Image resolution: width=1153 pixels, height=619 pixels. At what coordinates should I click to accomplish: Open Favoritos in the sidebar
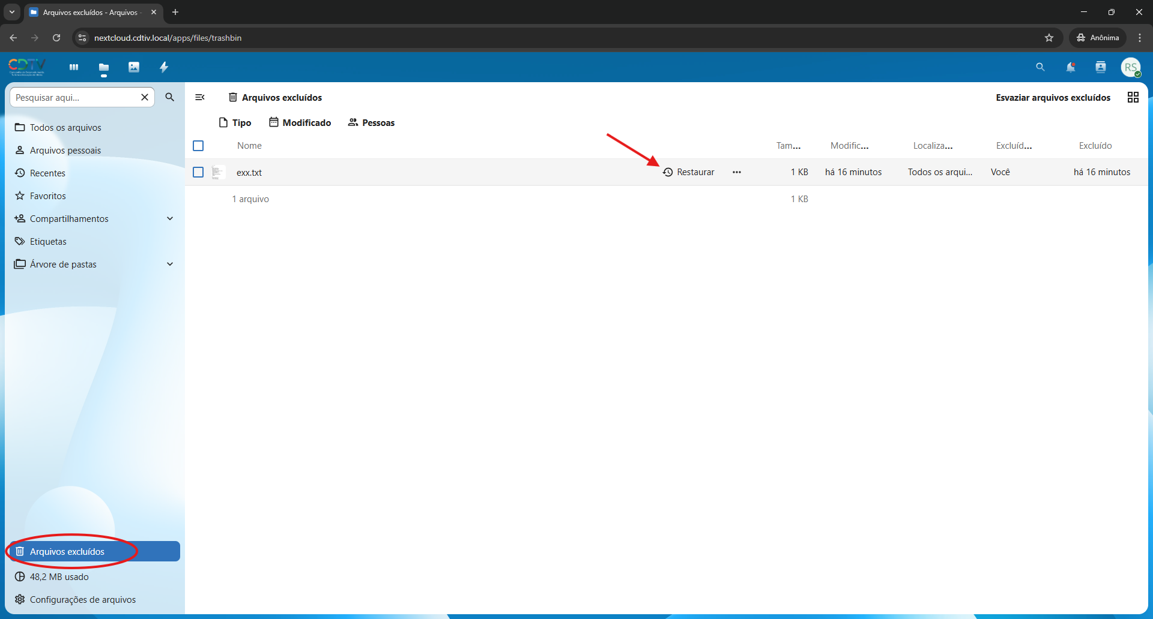48,196
